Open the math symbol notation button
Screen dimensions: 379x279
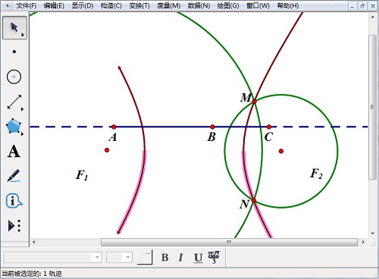[x=214, y=257]
